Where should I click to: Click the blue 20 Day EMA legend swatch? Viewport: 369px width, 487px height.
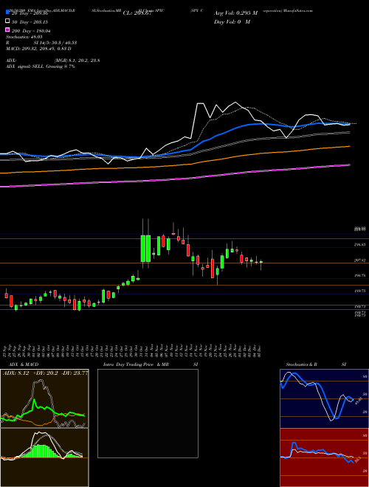click(7, 13)
